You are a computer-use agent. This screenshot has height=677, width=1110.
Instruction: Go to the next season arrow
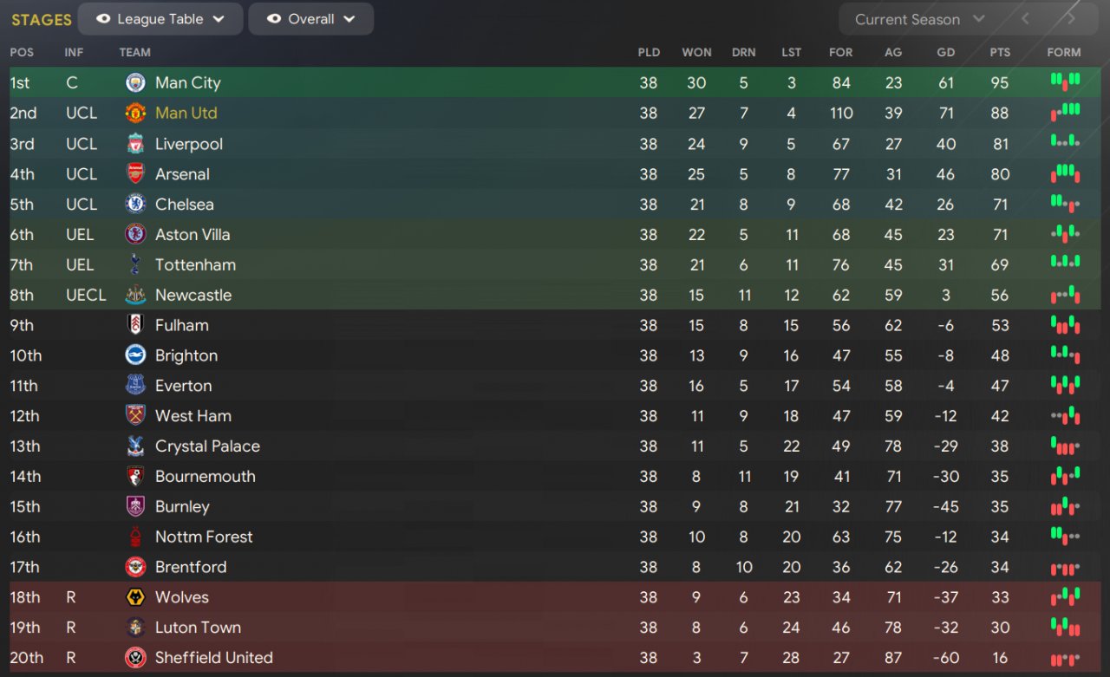[x=1071, y=19]
